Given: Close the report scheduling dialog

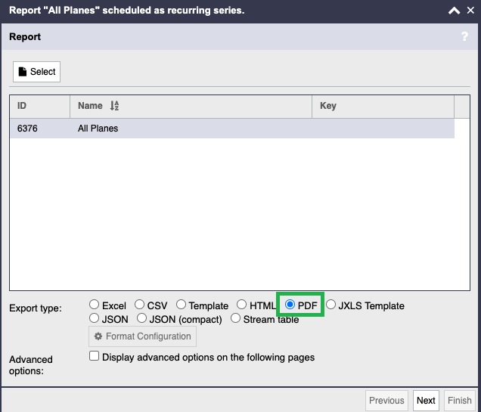Looking at the screenshot, I should (470, 11).
